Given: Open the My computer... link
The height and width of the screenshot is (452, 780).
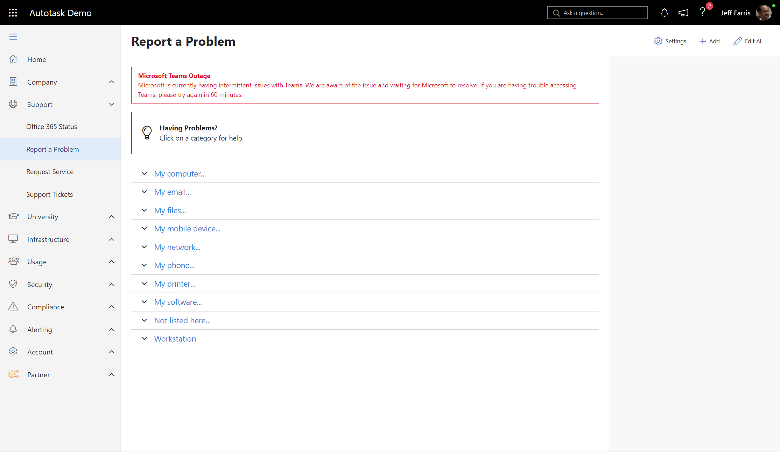Looking at the screenshot, I should tap(180, 174).
